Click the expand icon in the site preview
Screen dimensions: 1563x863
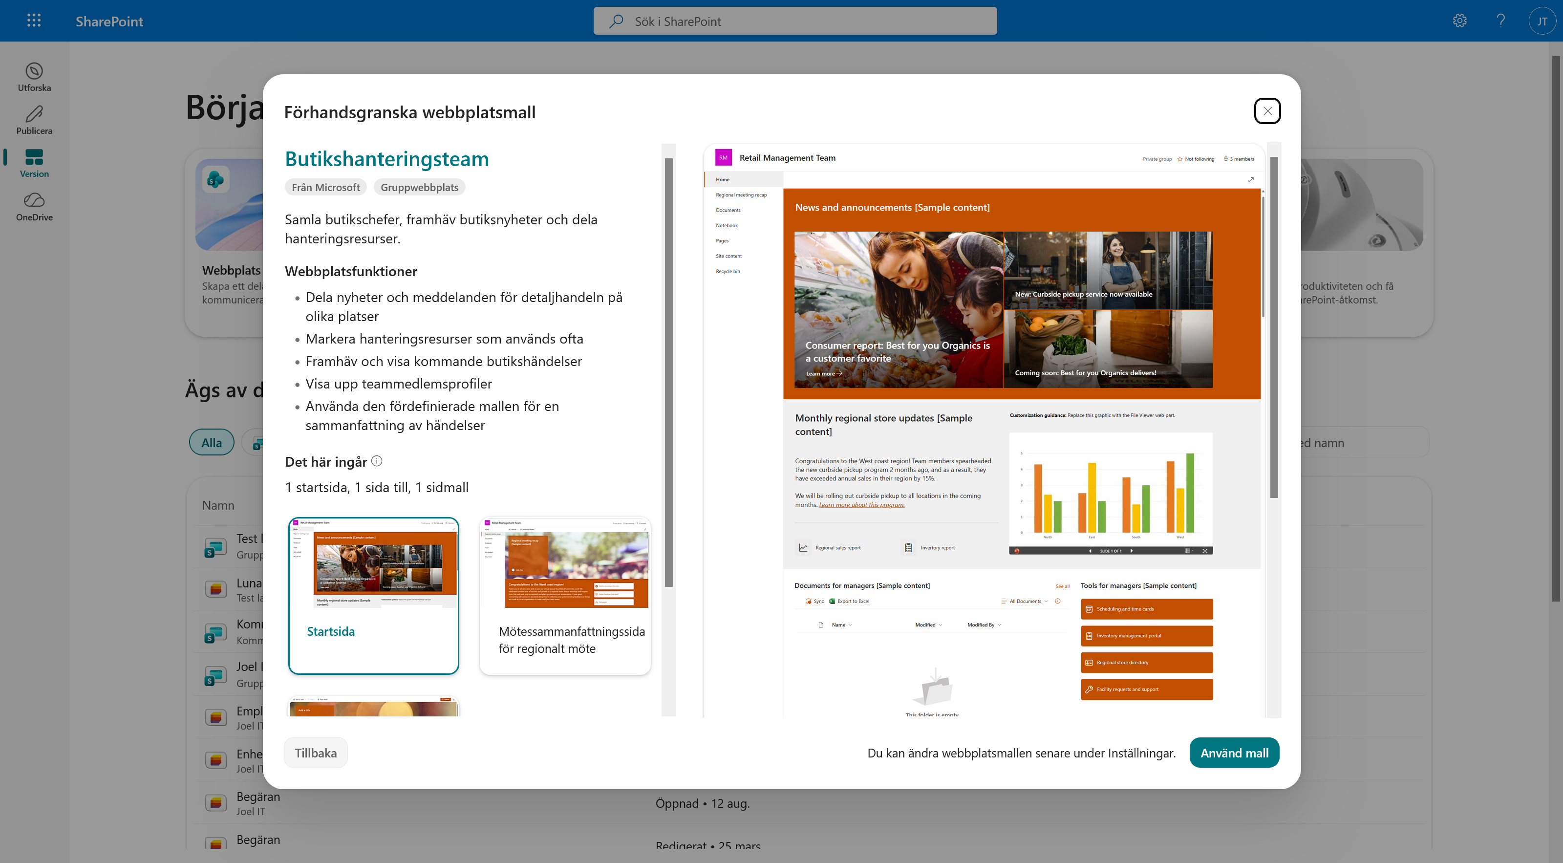pyautogui.click(x=1250, y=180)
